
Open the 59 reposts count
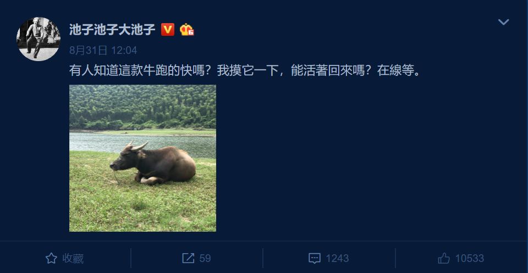[x=205, y=259]
